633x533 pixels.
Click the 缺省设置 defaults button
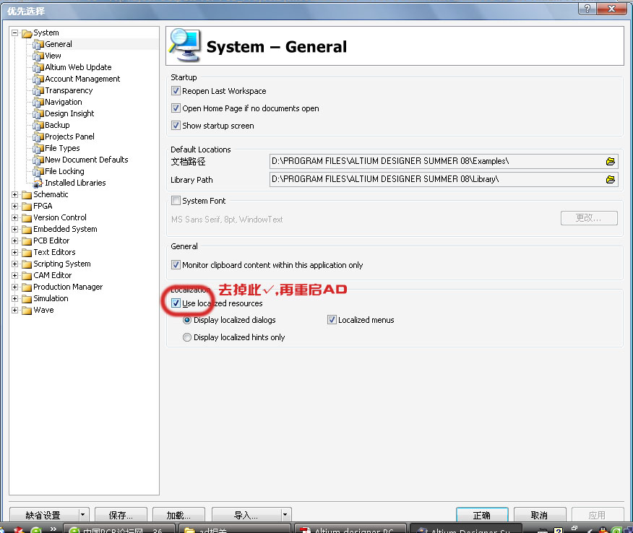(43, 515)
